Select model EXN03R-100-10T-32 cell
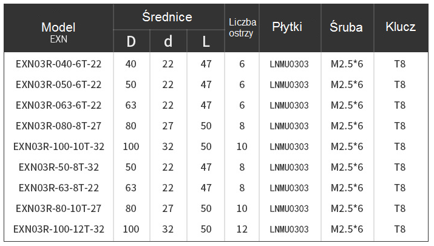The image size is (434, 246). [x=58, y=146]
